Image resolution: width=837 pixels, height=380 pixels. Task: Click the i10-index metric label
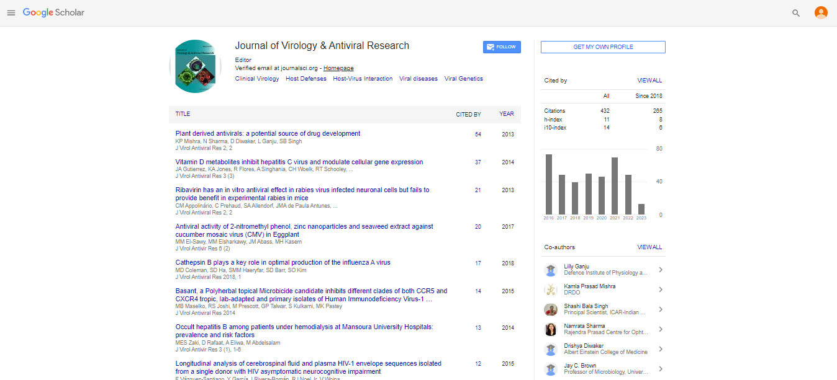[555, 128]
